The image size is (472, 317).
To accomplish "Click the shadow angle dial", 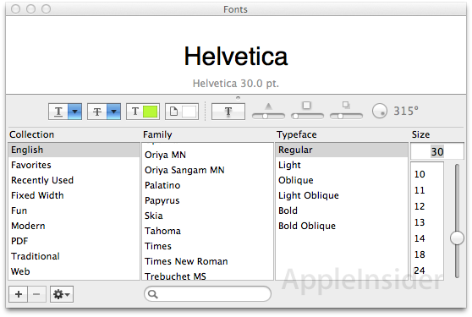I will (x=380, y=111).
